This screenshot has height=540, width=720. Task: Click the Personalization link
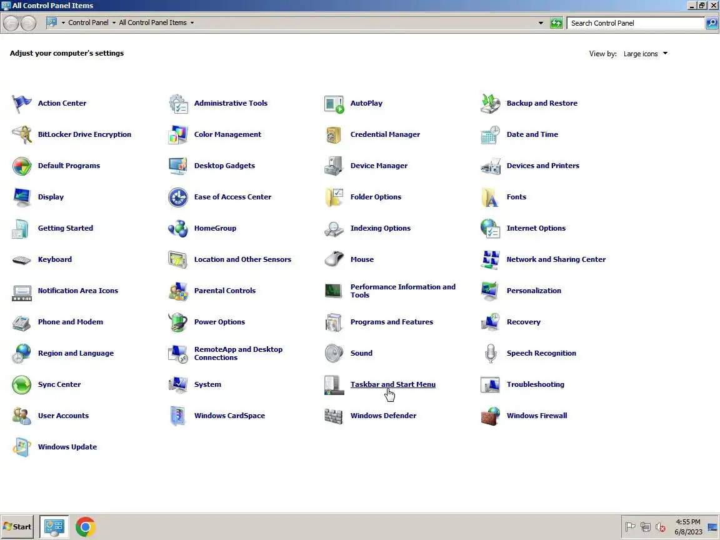point(534,291)
